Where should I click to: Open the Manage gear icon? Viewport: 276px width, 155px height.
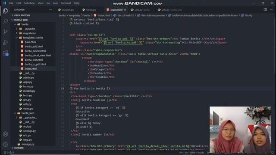coord(6,145)
